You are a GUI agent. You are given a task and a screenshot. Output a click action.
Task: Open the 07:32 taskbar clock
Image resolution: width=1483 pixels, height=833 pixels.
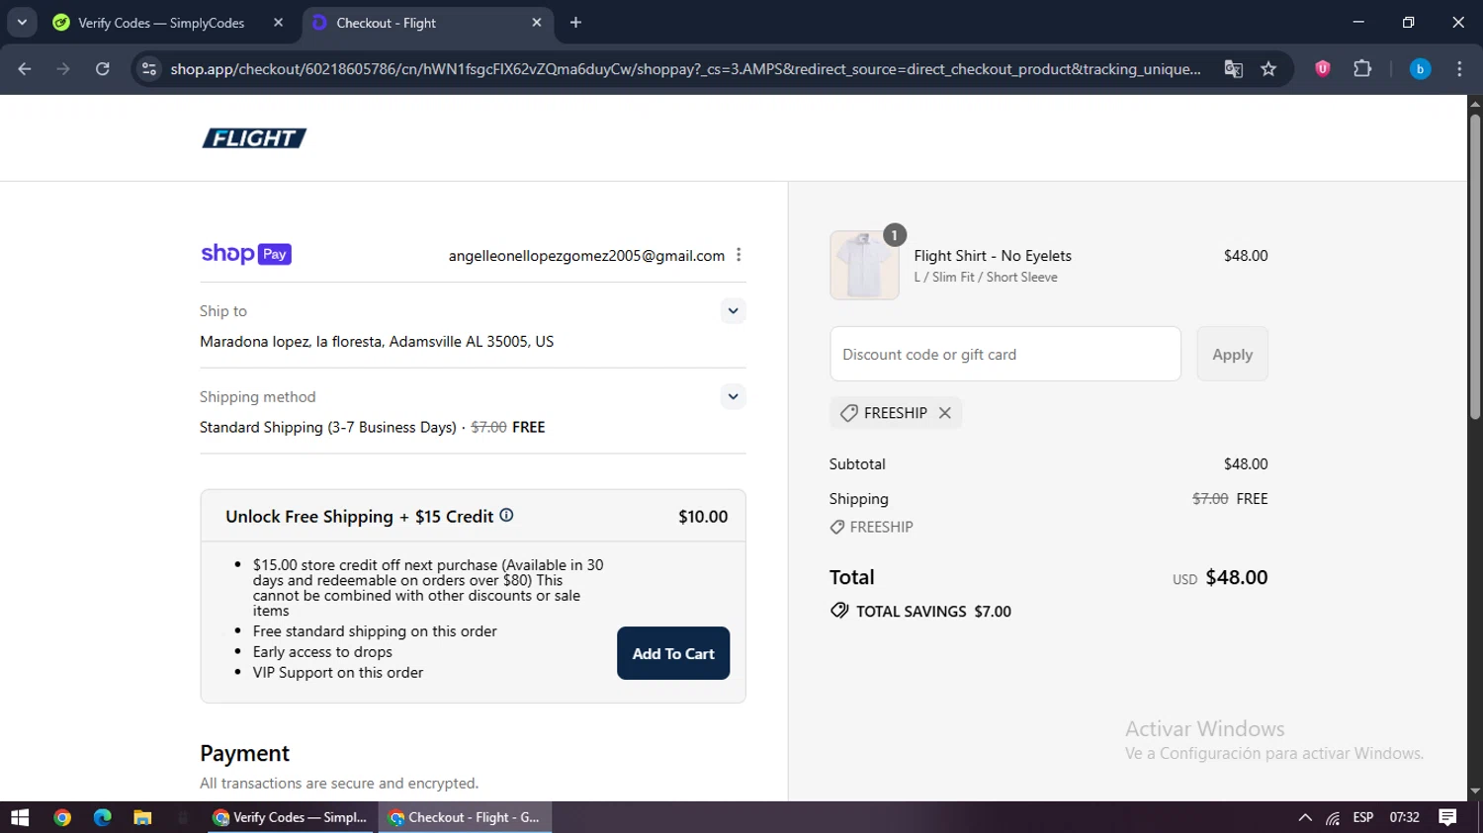(1404, 817)
